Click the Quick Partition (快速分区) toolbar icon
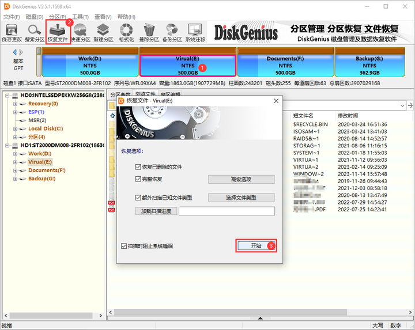 (81, 33)
